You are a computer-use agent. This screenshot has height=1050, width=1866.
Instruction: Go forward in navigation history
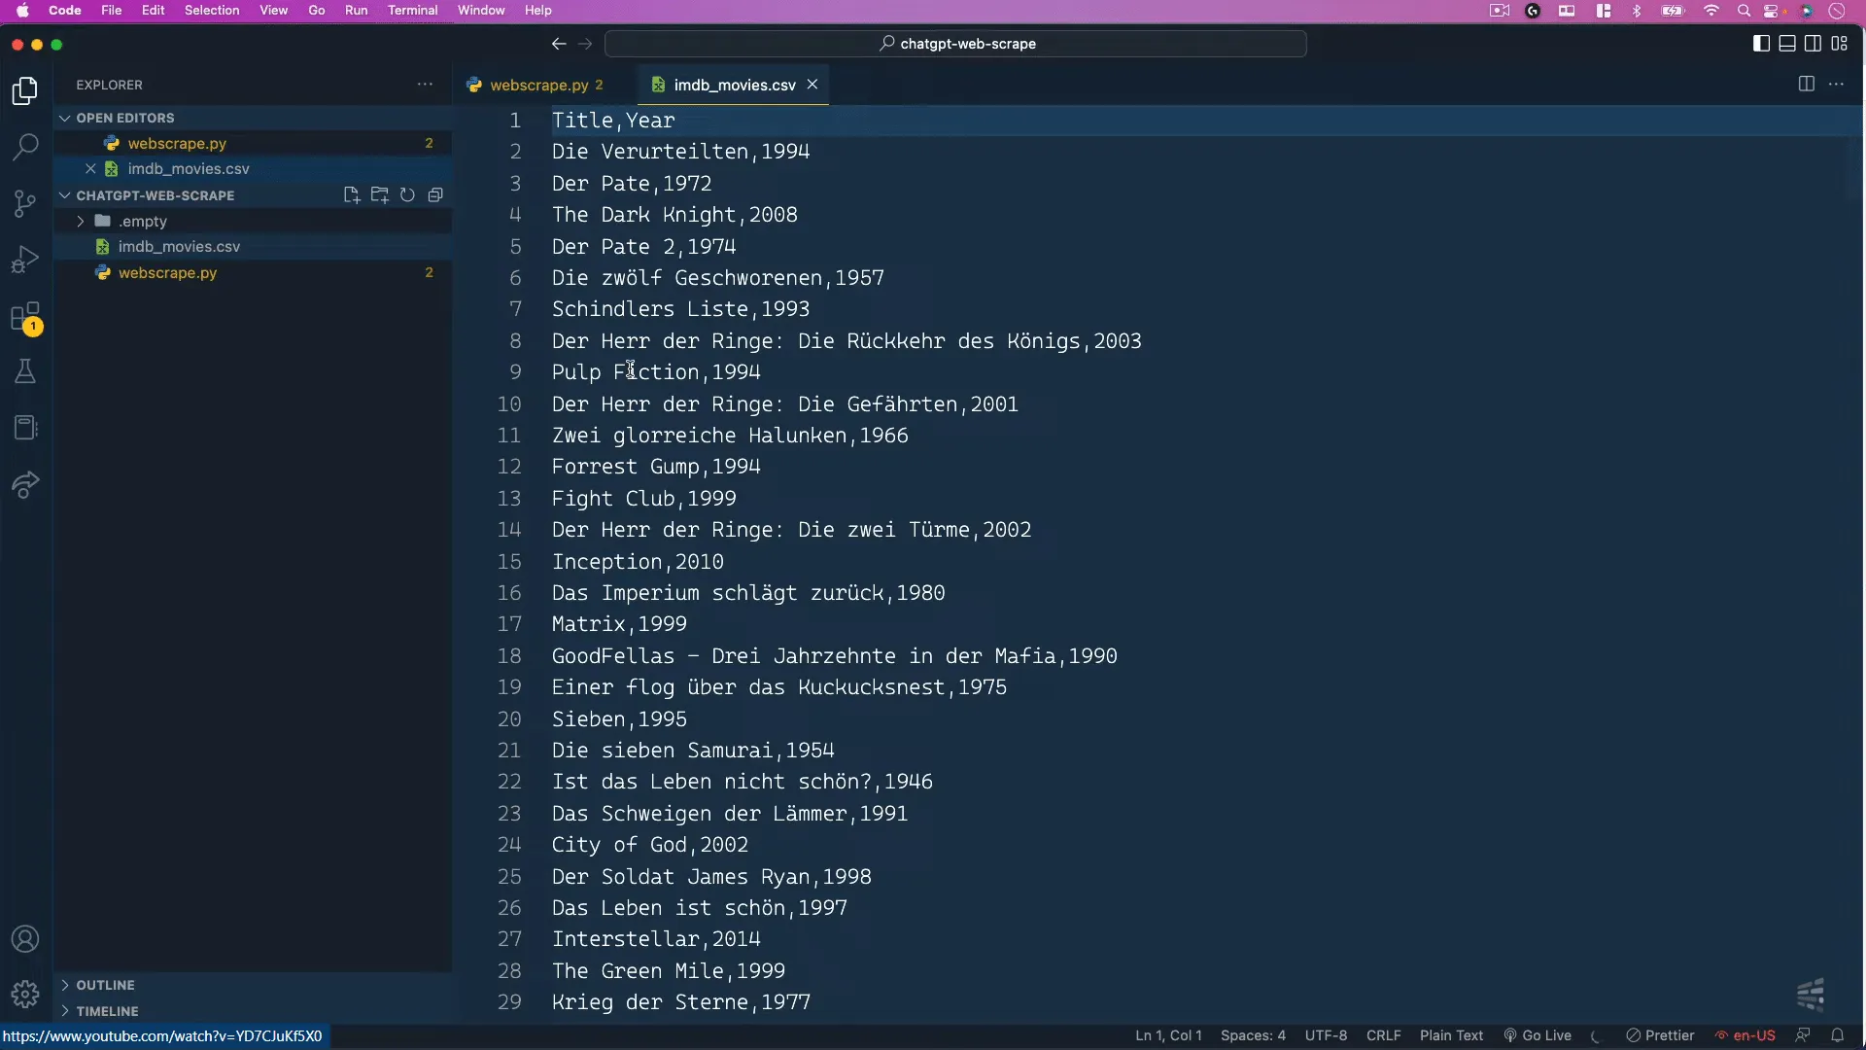pos(585,44)
